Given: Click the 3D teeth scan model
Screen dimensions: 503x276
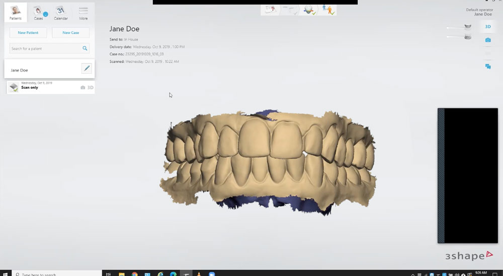Looking at the screenshot, I should (x=268, y=162).
